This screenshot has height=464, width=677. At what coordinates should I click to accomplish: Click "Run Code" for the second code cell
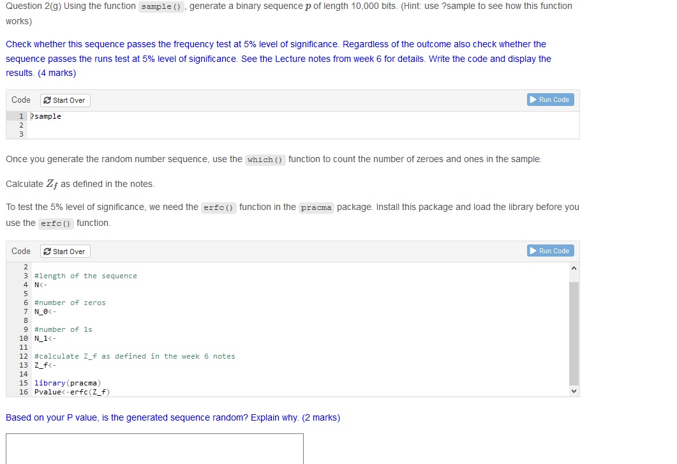[x=554, y=250]
